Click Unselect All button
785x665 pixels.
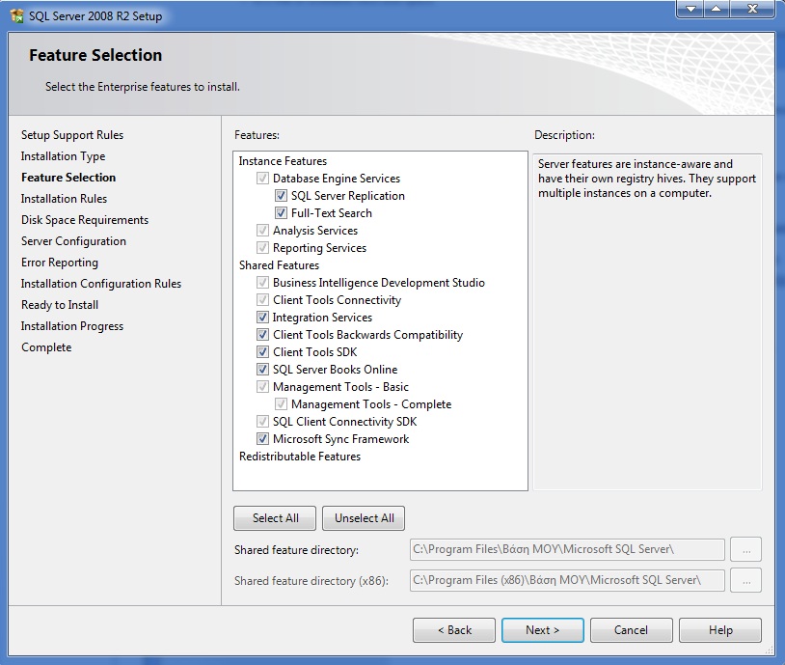pos(364,518)
